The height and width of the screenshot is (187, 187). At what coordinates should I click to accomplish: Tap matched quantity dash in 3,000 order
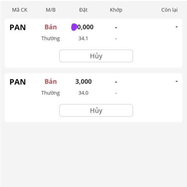click(x=116, y=82)
